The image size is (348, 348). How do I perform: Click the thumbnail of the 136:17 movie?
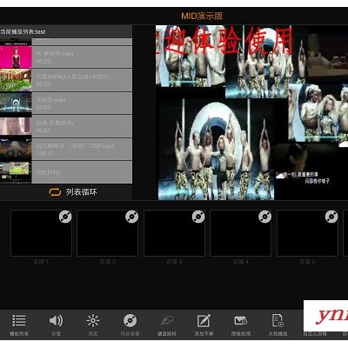pos(16,149)
